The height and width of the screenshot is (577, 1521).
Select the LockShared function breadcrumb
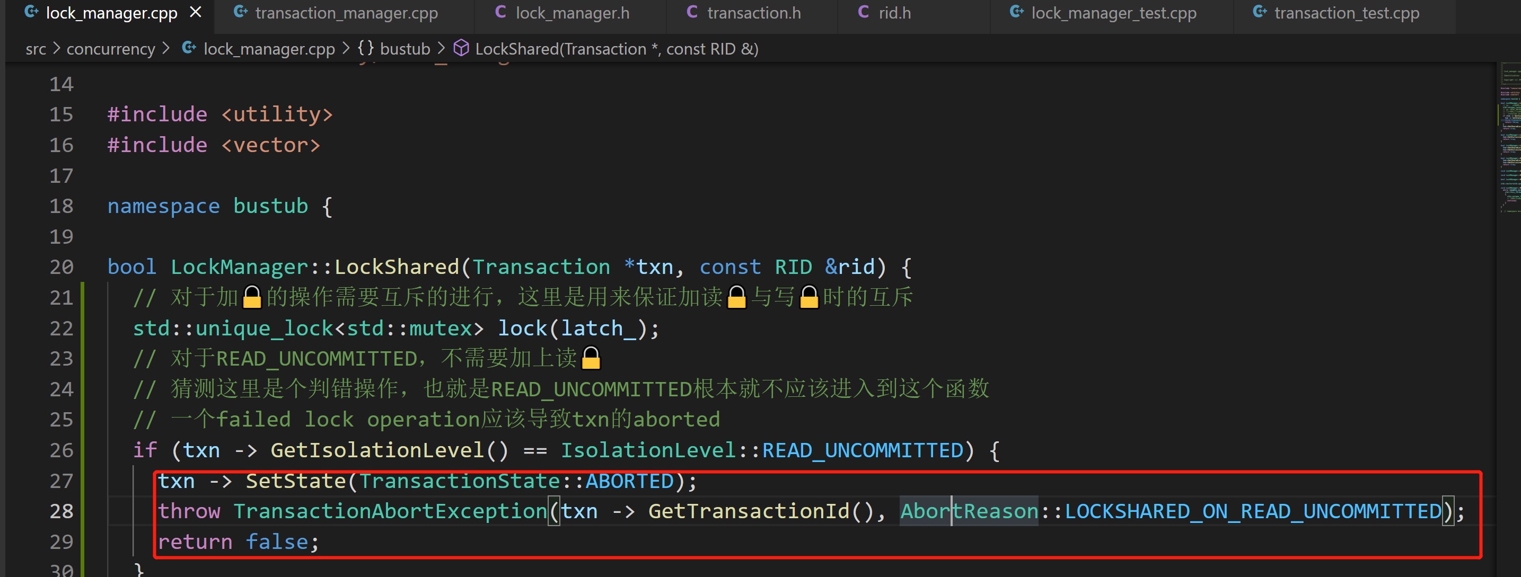[x=616, y=49]
